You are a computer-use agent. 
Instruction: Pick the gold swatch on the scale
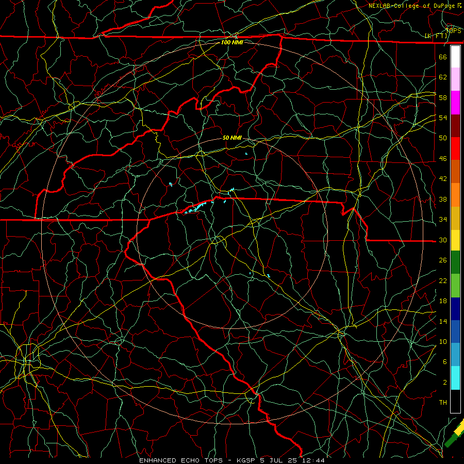[455, 218]
